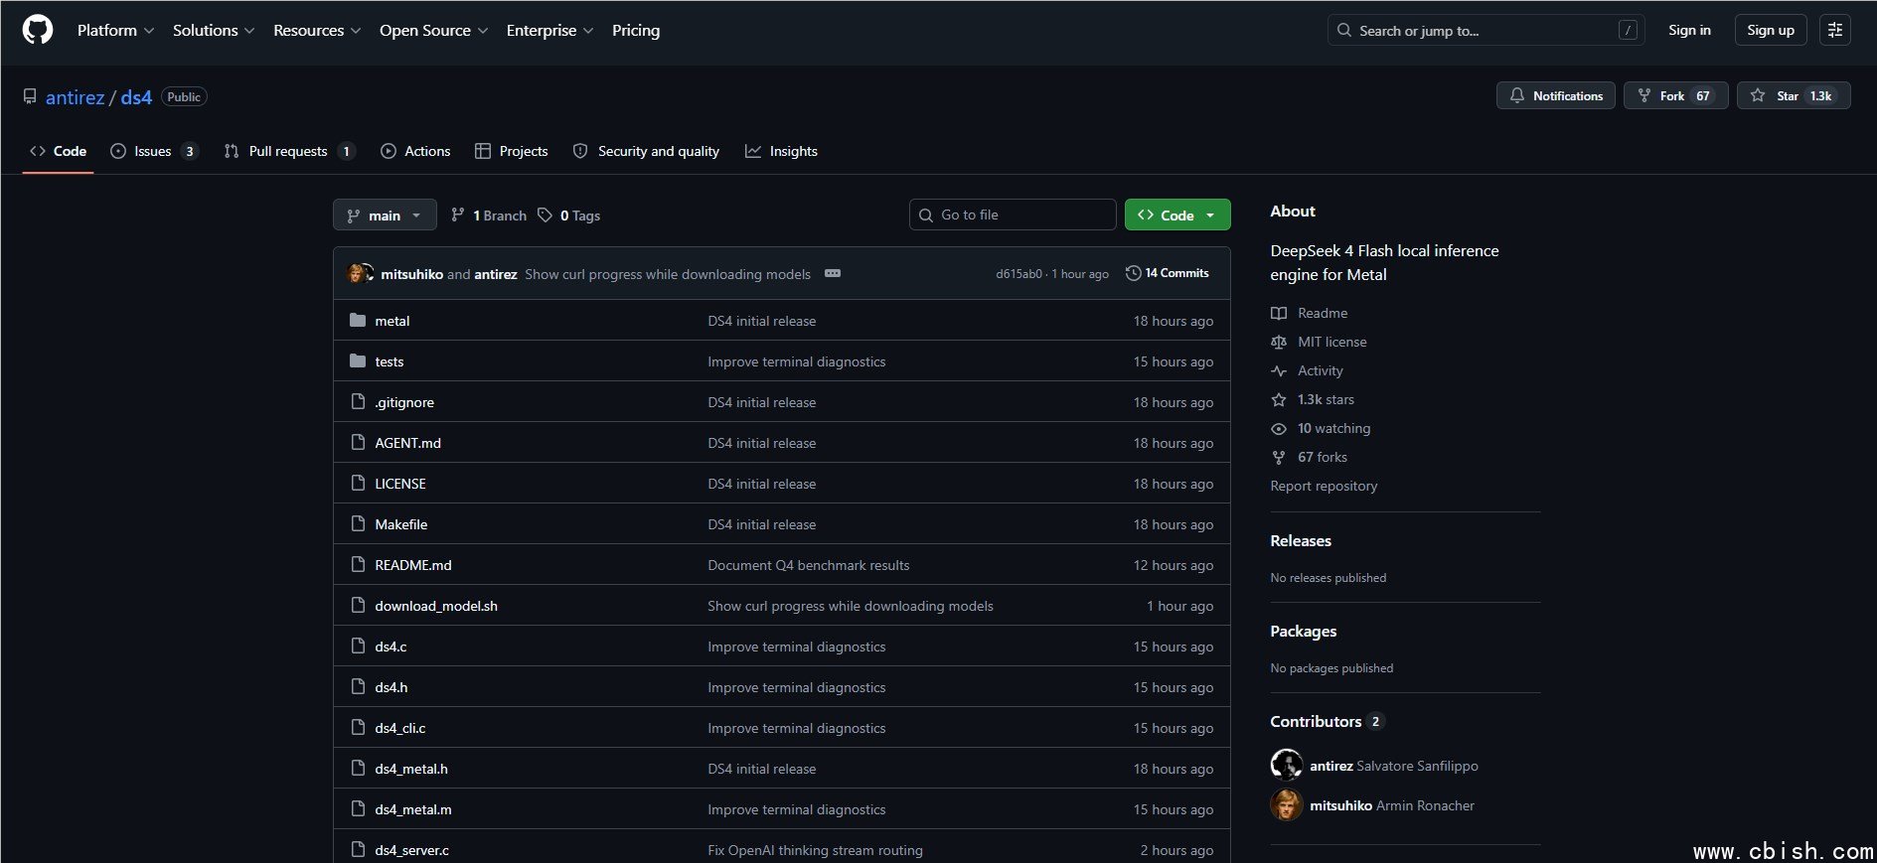Click the fork icon beside 67 forks

pos(1279,457)
